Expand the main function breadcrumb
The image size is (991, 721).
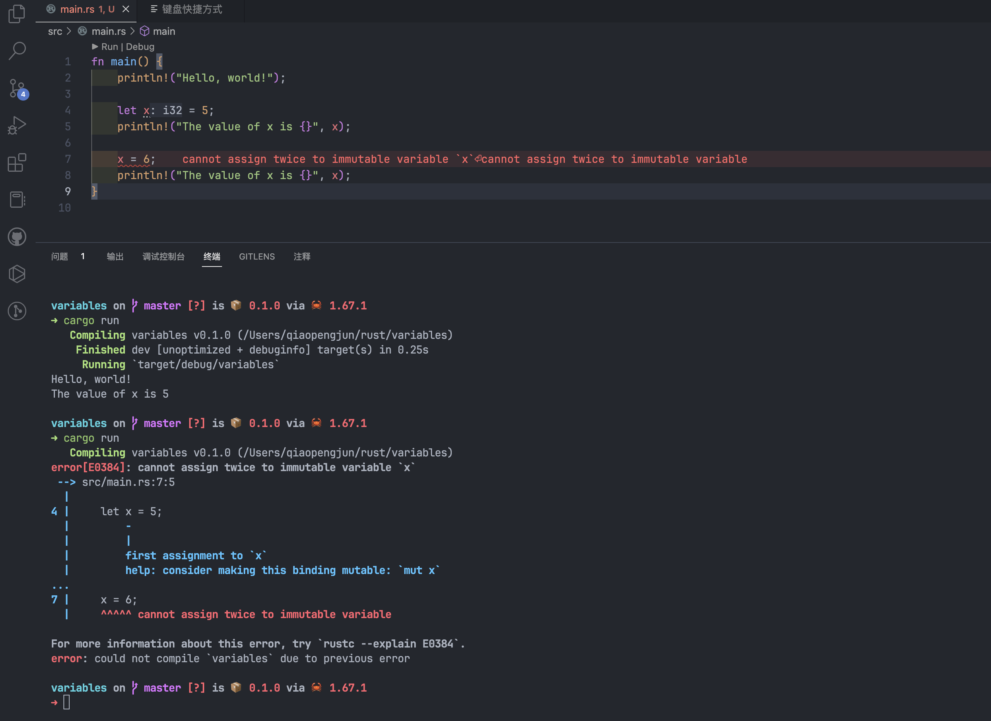(x=164, y=31)
